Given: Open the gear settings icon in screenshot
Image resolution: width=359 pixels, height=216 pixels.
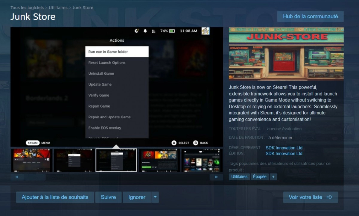Looking at the screenshot, I should pos(136,31).
